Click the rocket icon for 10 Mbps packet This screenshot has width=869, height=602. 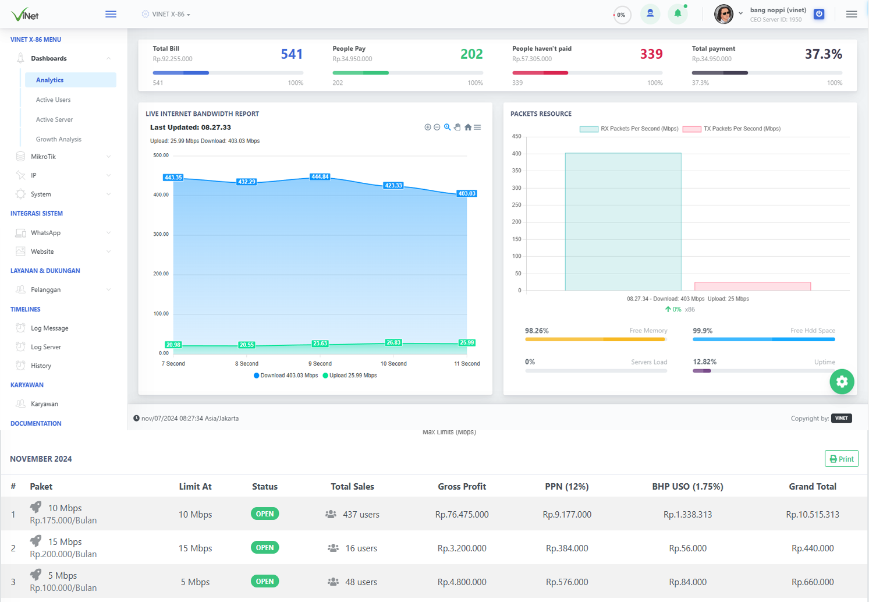pos(36,507)
